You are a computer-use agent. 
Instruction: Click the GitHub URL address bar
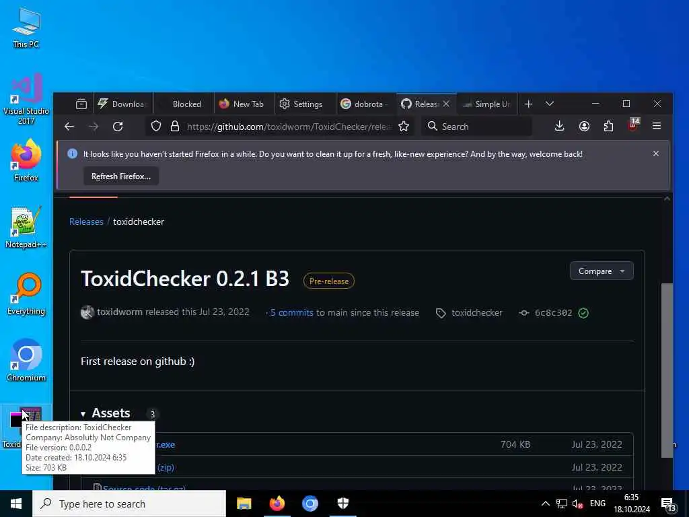[x=289, y=127]
